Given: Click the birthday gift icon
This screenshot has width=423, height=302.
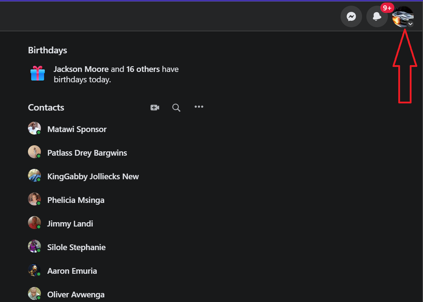Looking at the screenshot, I should (38, 73).
